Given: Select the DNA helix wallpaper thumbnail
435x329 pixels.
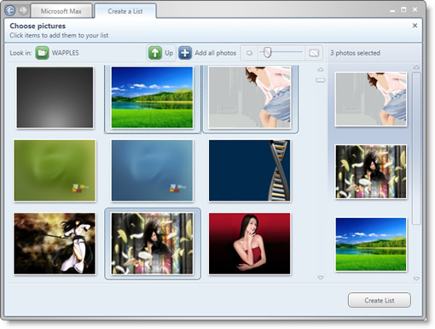Looking at the screenshot, I should pyautogui.click(x=249, y=170).
